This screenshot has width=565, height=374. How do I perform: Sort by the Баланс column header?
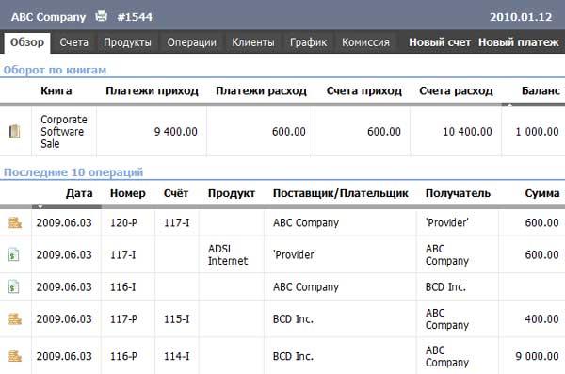click(x=541, y=90)
